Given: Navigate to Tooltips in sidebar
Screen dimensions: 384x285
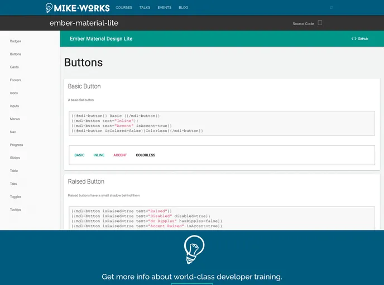Looking at the screenshot, I should click(16, 210).
